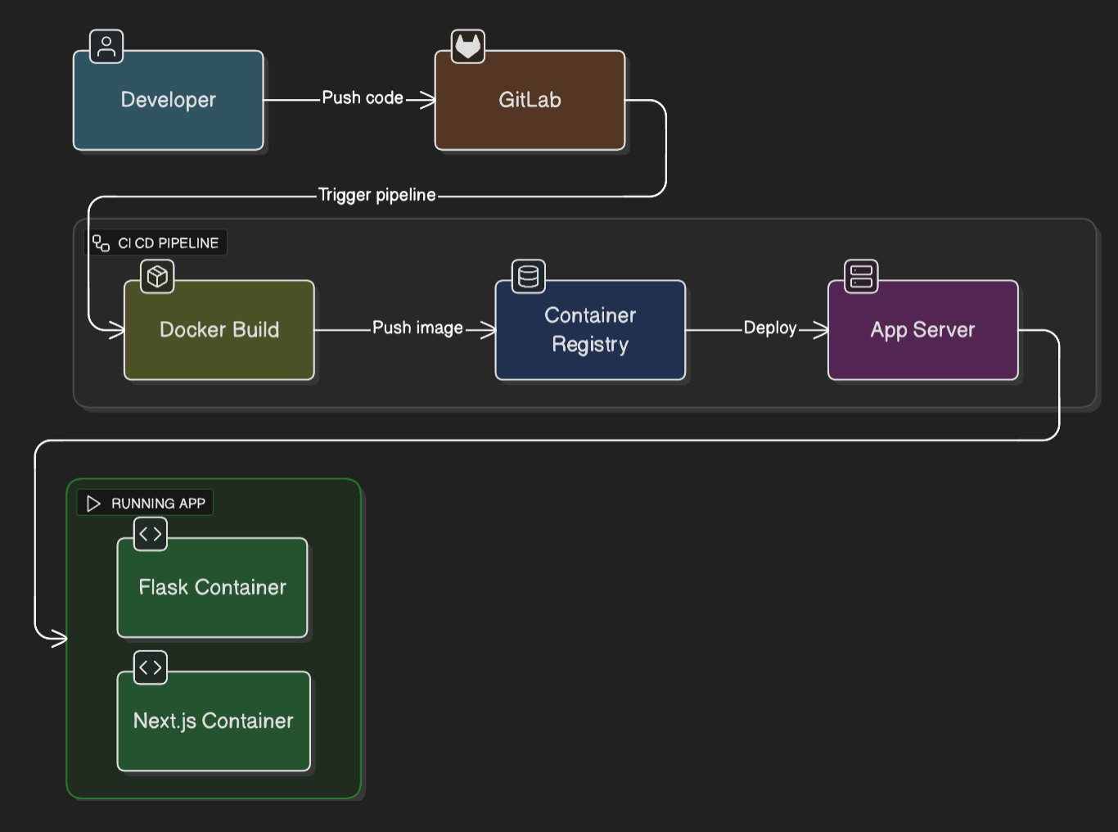This screenshot has width=1118, height=832.
Task: Select the Push code arrow label
Action: click(363, 97)
